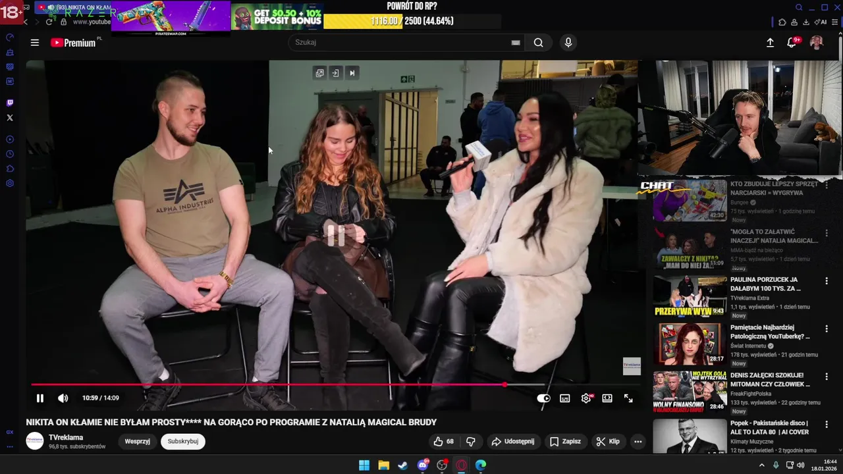Open the browser sidebar settings gear
843x474 pixels.
(x=9, y=184)
